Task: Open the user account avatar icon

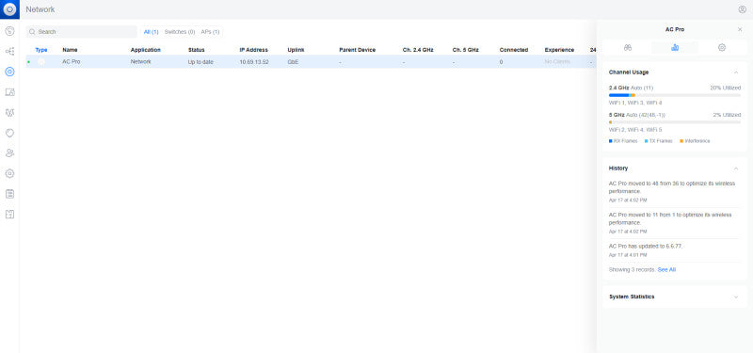Action: [x=742, y=9]
